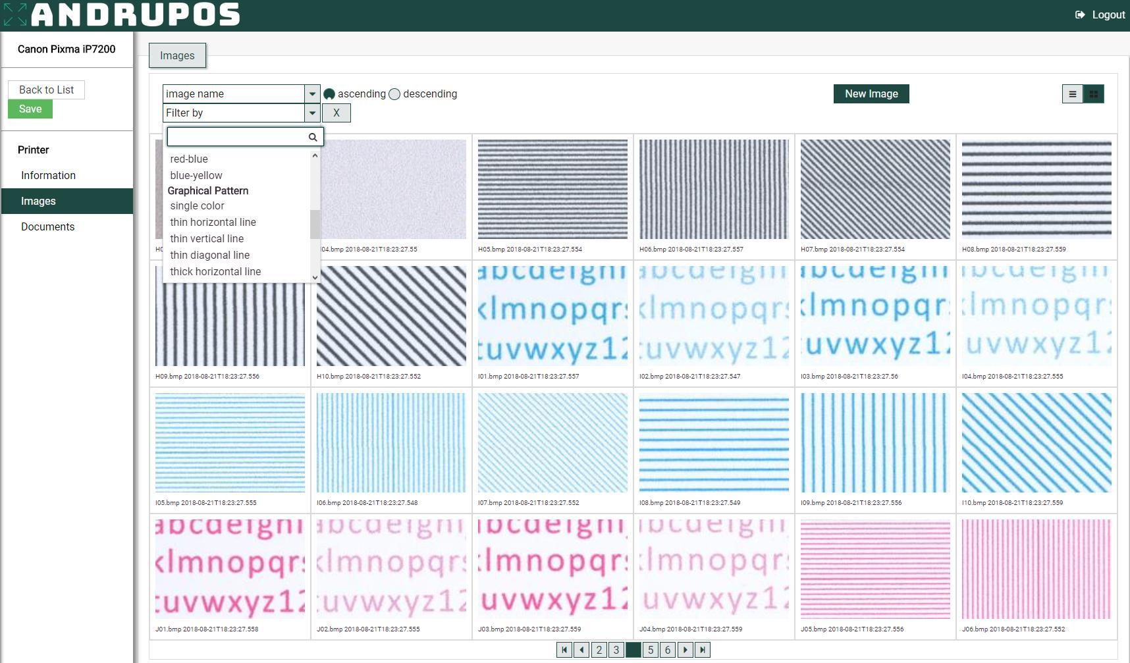Go to first page of images

click(564, 650)
